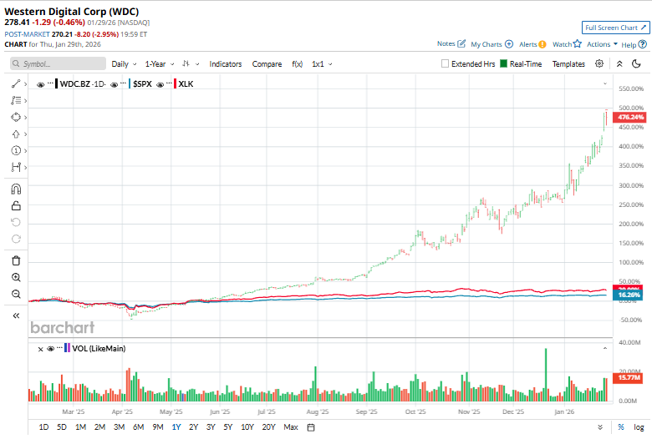The width and height of the screenshot is (652, 439).
Task: Select the 5Y time range
Action: click(228, 427)
